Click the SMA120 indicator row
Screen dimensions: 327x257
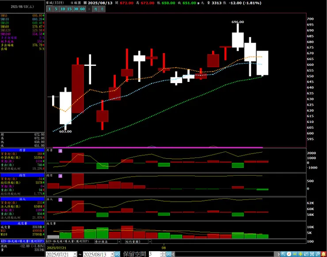pos(22,30)
